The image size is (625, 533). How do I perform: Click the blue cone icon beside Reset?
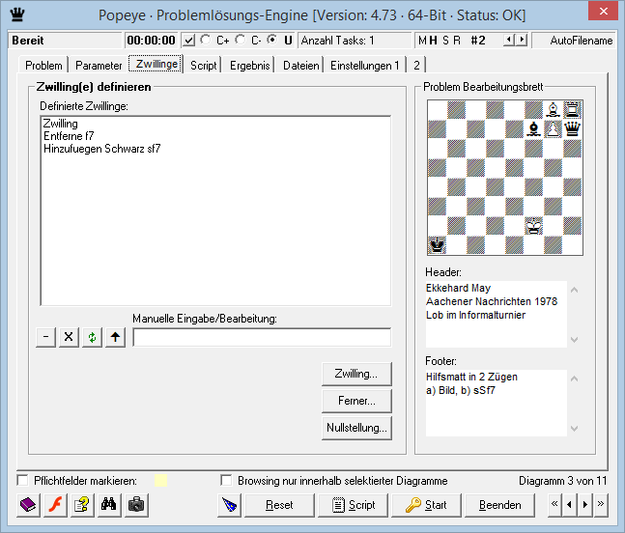tap(229, 505)
